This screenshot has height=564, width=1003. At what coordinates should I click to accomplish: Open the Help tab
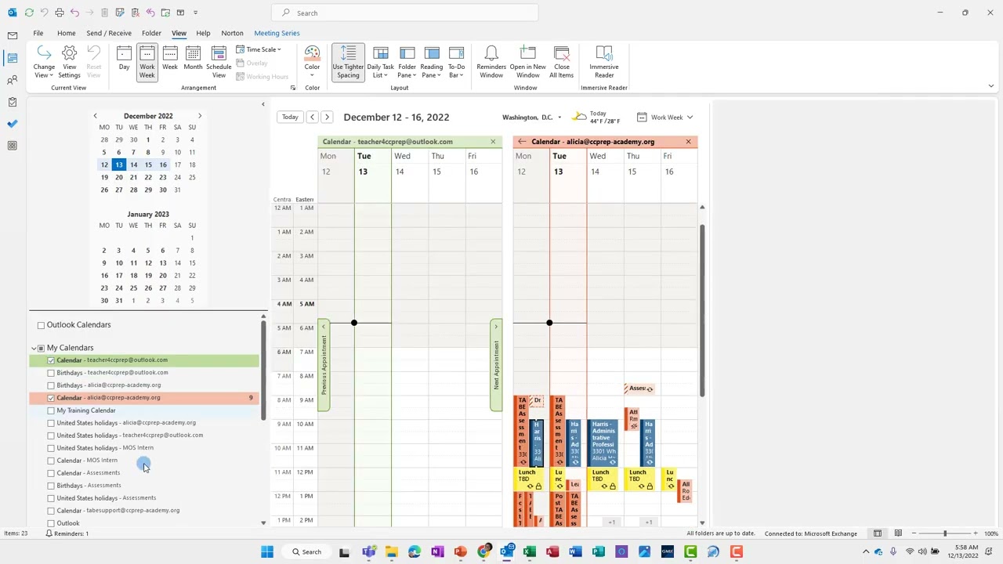click(x=203, y=33)
